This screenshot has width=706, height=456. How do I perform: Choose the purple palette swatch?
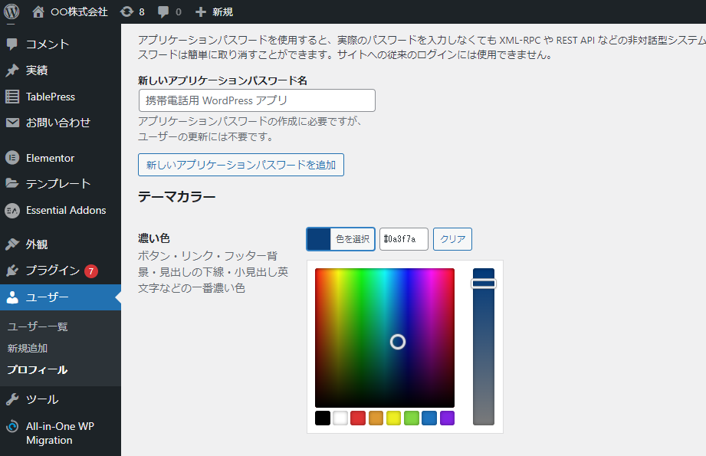pyautogui.click(x=447, y=418)
